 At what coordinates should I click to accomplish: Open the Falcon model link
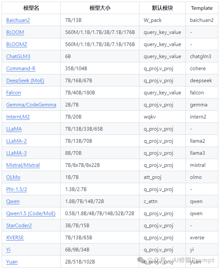14,93
